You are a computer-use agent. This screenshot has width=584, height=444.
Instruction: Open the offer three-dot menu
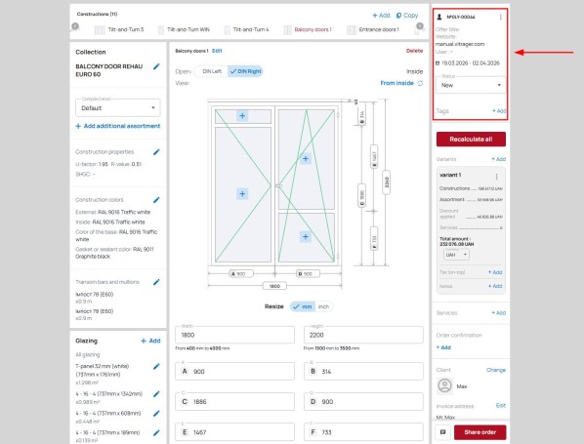[x=501, y=18]
